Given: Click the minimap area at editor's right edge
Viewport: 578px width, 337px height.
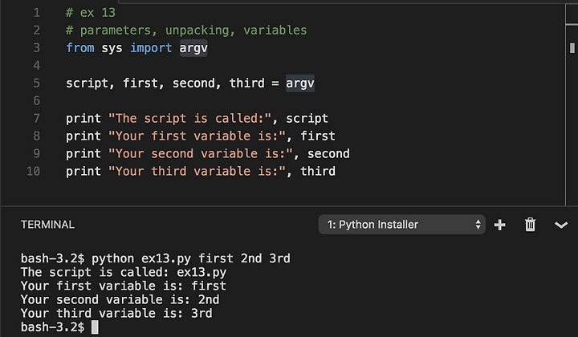Looking at the screenshot, I should [572, 104].
